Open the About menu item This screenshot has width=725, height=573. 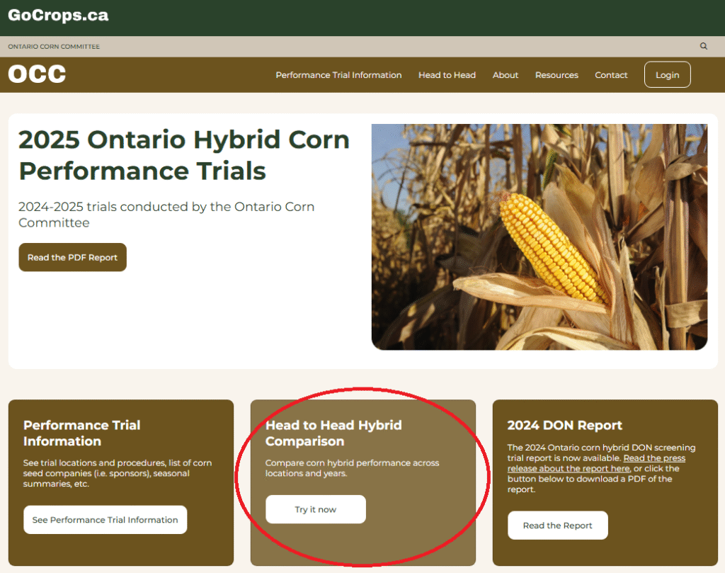pyautogui.click(x=506, y=75)
